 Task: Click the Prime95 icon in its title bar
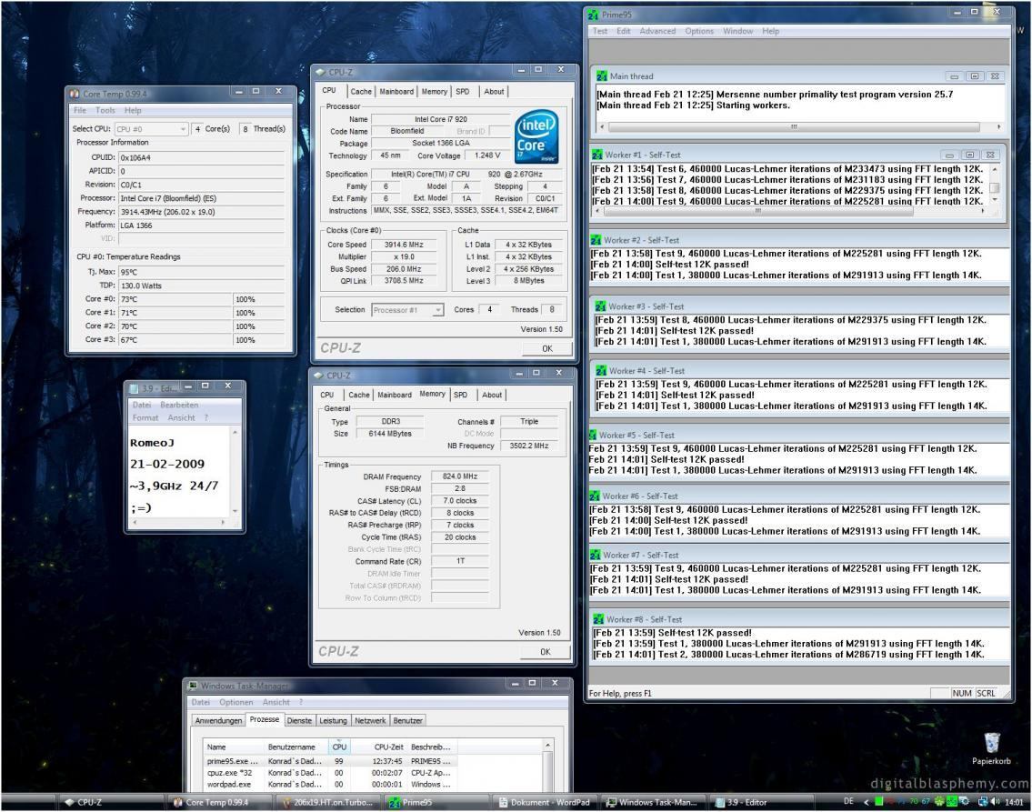[594, 15]
